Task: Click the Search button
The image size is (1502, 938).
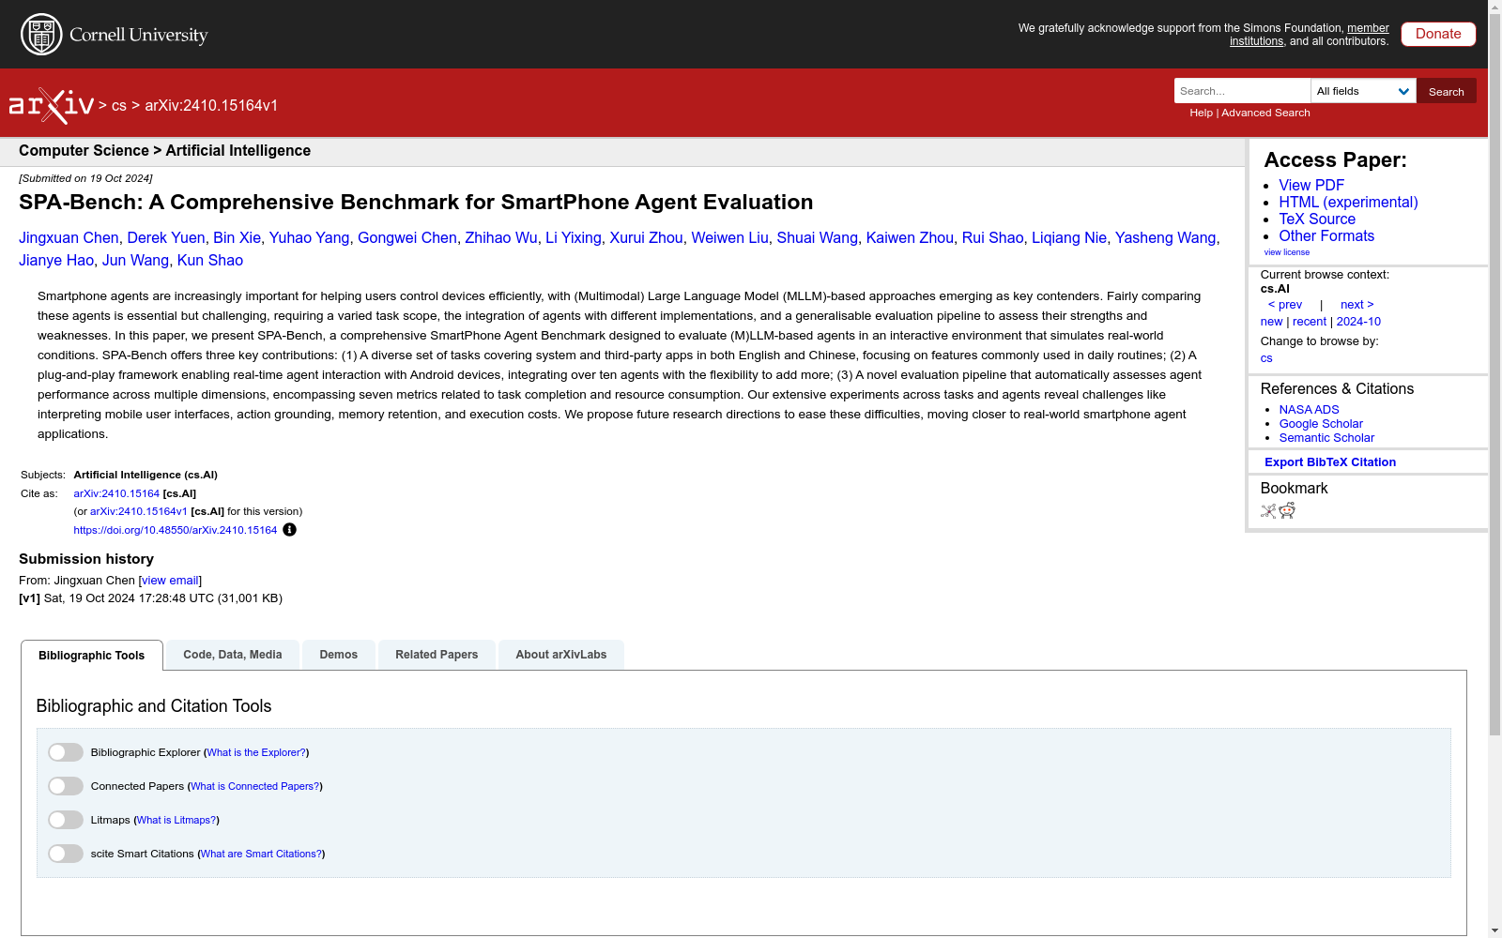Action: point(1447,91)
